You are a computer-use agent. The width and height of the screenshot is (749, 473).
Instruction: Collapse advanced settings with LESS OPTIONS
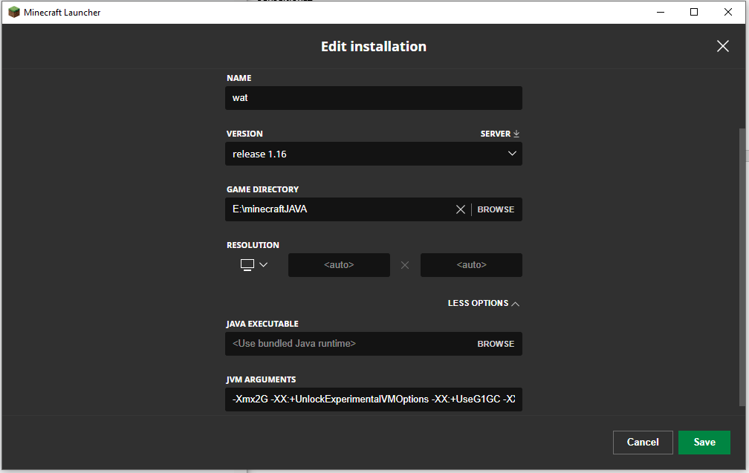click(484, 303)
